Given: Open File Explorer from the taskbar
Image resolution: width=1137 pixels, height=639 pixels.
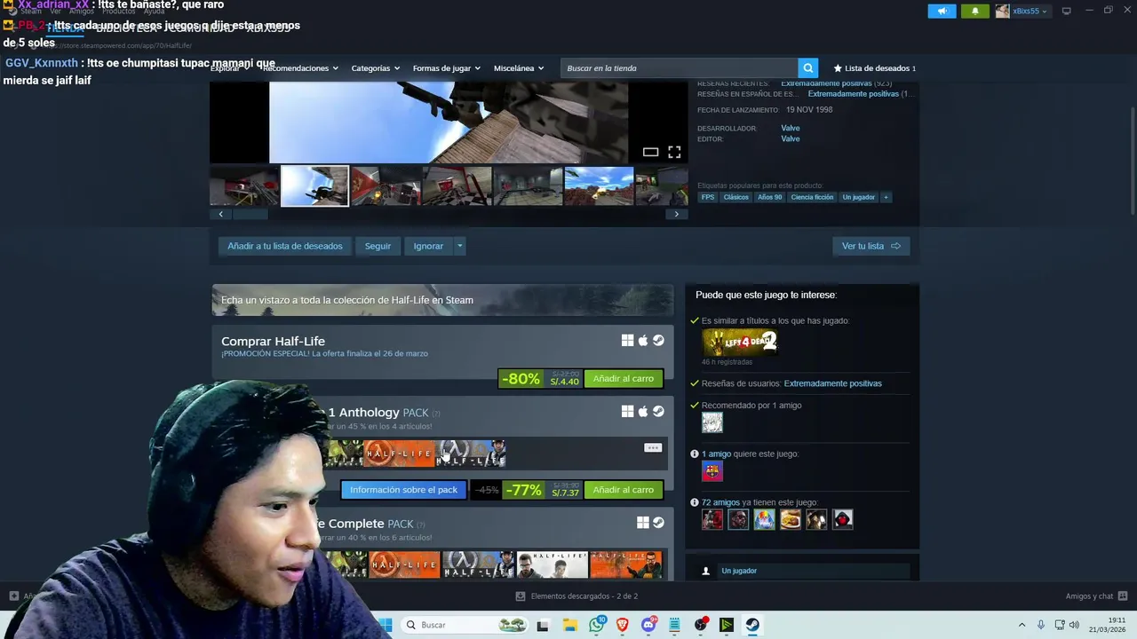Looking at the screenshot, I should click(x=570, y=625).
